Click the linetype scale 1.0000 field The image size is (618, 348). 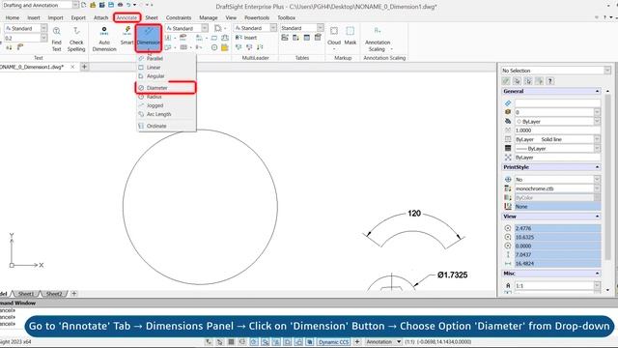point(557,130)
